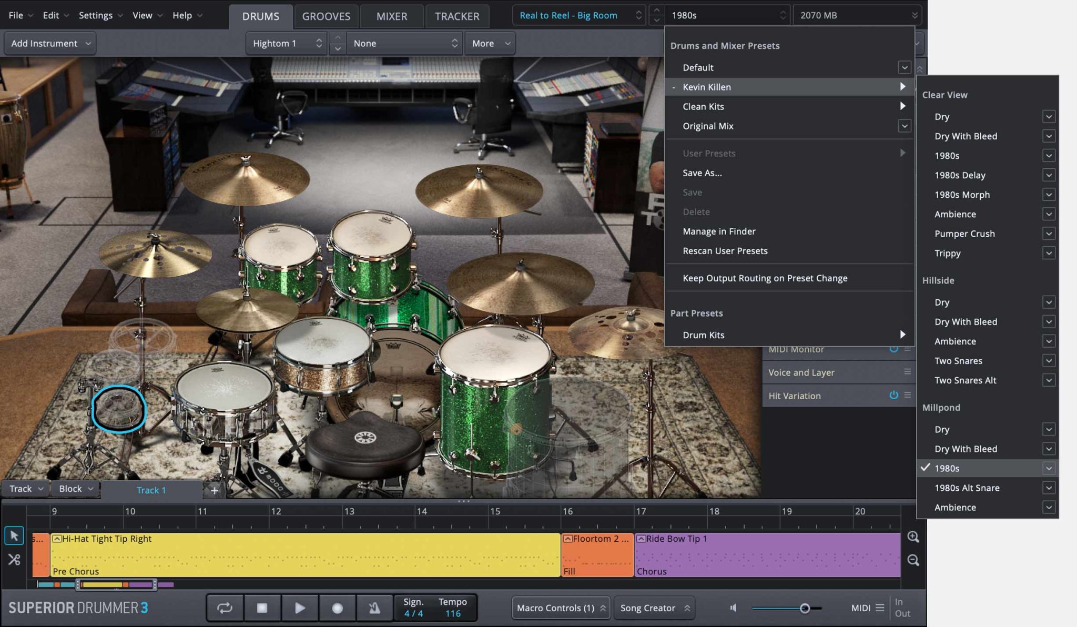
Task: Switch to the MIXER tab
Action: 392,16
